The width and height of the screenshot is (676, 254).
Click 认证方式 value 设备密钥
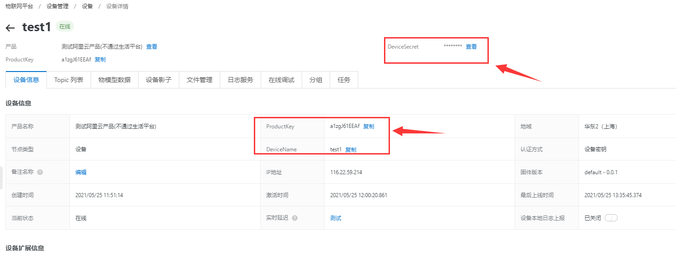click(596, 149)
